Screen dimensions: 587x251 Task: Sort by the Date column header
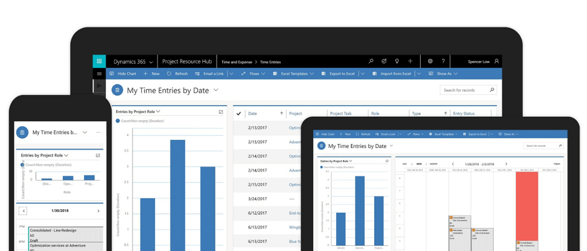click(x=266, y=113)
